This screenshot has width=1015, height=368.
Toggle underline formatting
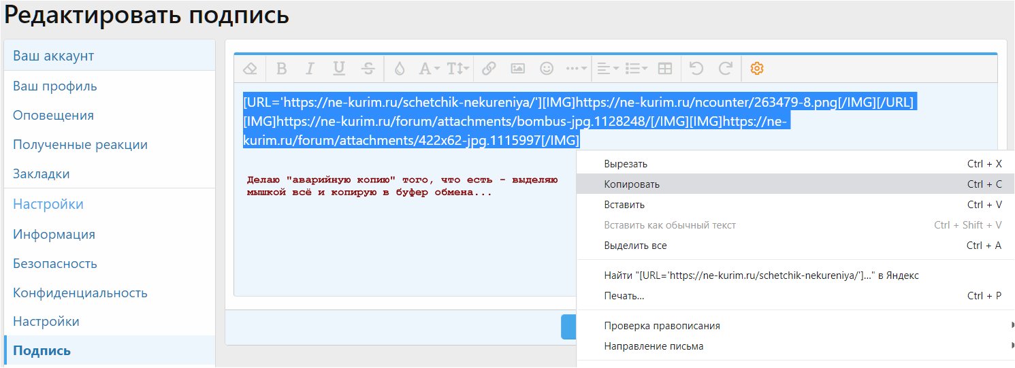click(x=338, y=69)
